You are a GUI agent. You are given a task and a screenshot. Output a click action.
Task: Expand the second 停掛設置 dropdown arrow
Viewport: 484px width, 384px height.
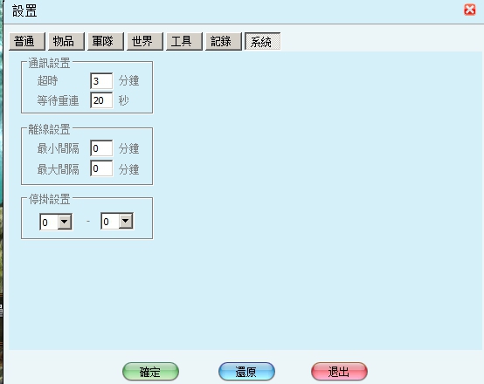126,221
